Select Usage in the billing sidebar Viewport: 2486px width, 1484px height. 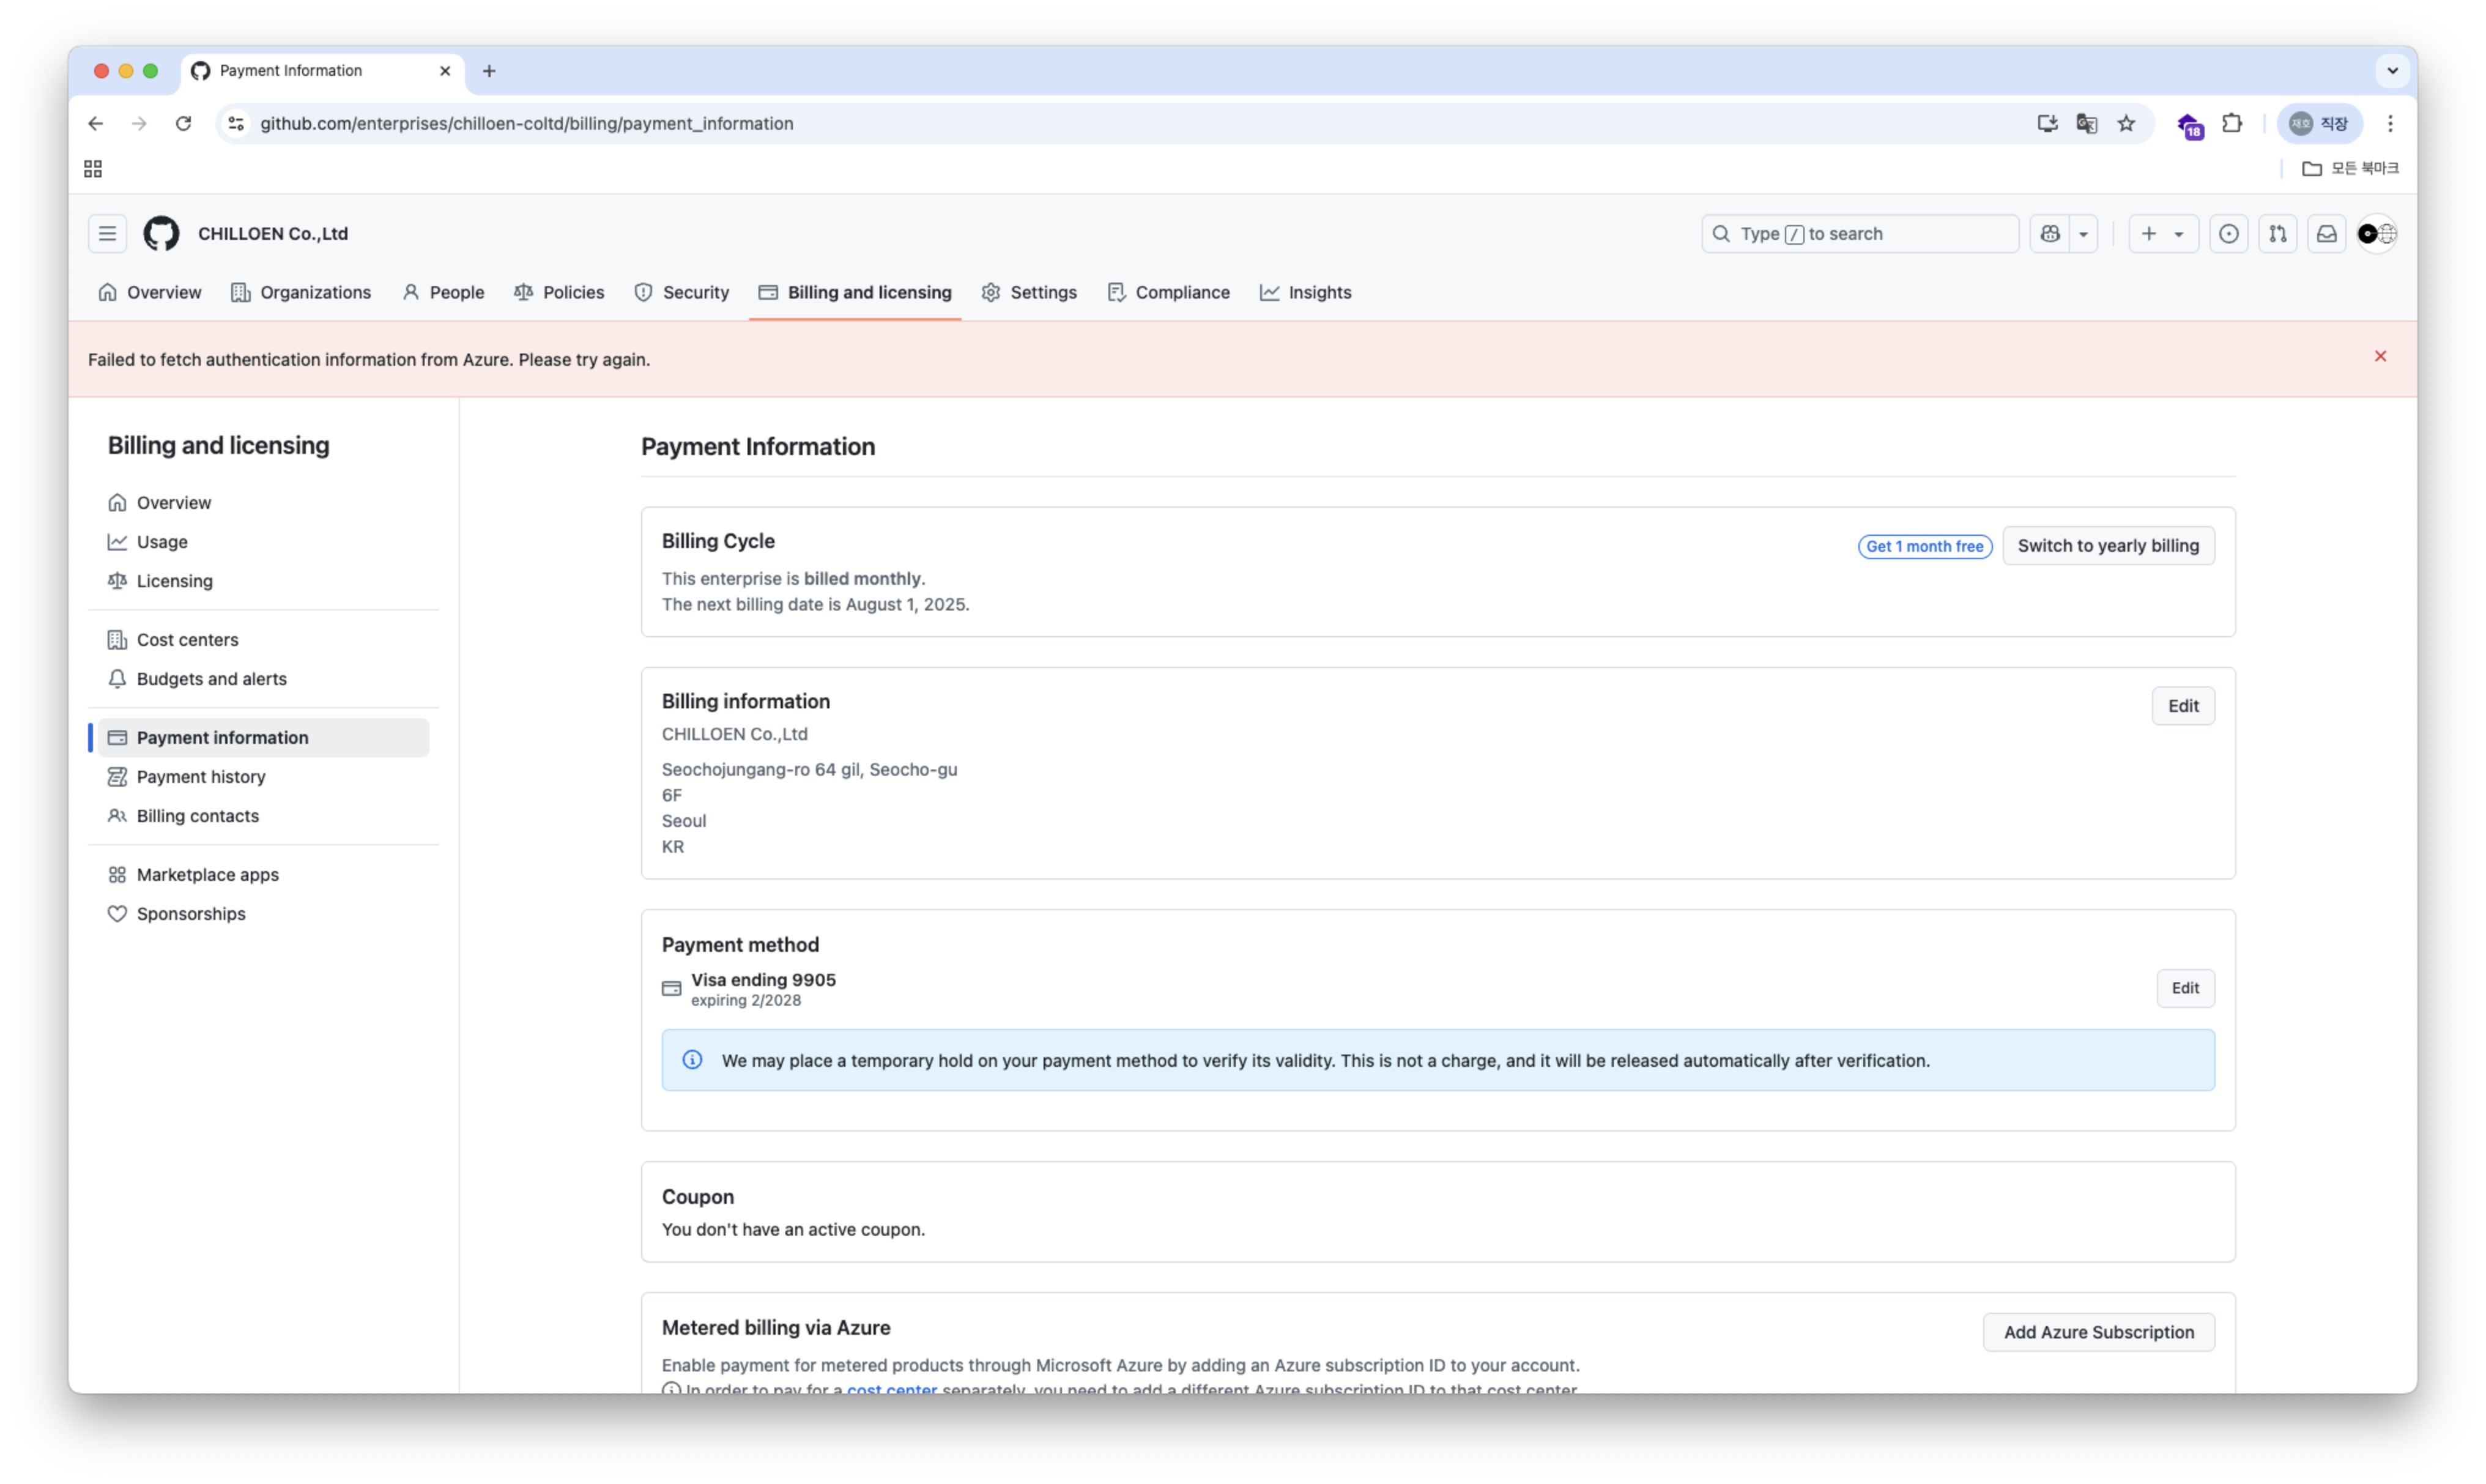click(x=263, y=541)
